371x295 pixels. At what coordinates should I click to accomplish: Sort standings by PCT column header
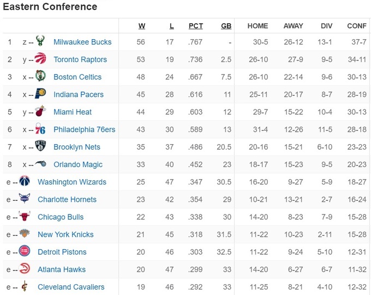tap(196, 26)
